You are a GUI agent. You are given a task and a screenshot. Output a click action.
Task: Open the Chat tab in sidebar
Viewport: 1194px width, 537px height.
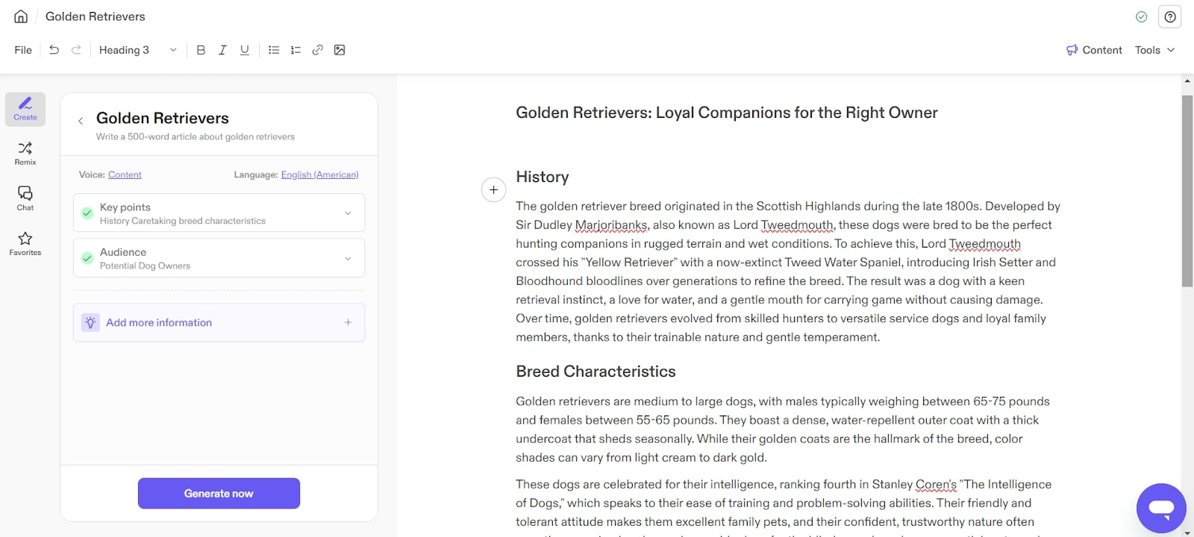[25, 198]
